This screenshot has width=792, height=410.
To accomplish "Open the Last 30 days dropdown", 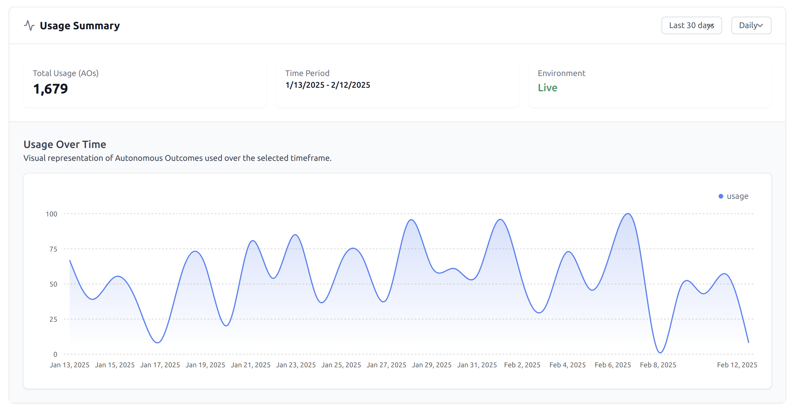I will [691, 25].
